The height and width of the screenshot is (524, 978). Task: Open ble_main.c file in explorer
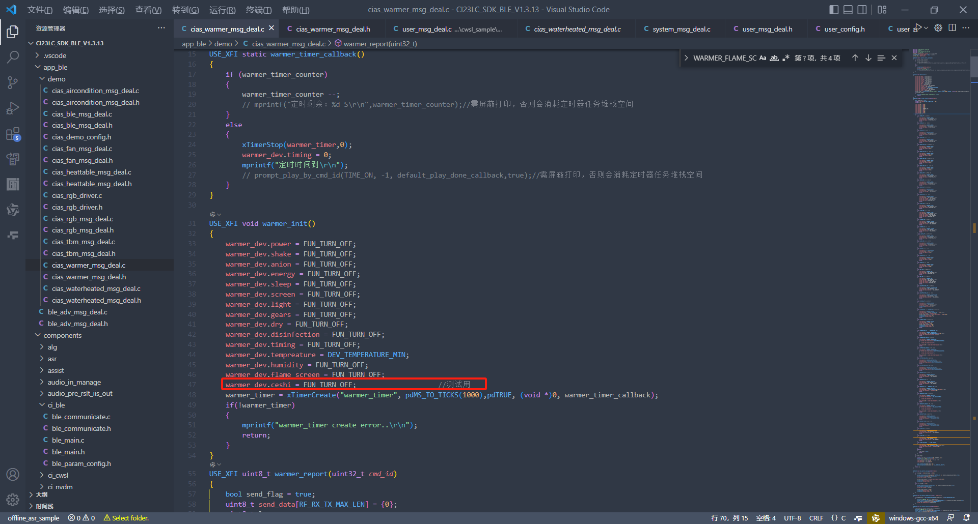click(x=68, y=440)
